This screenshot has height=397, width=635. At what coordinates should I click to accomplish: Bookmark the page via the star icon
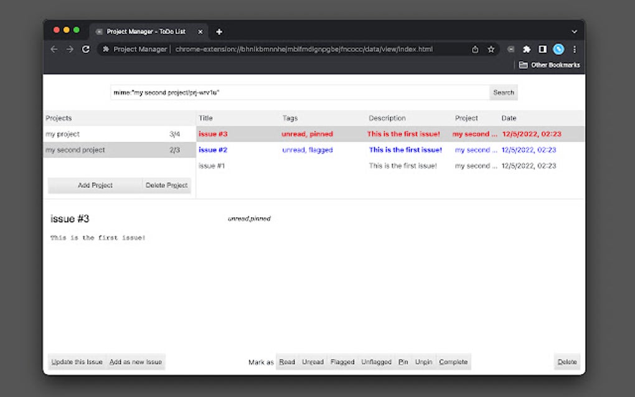(x=491, y=49)
